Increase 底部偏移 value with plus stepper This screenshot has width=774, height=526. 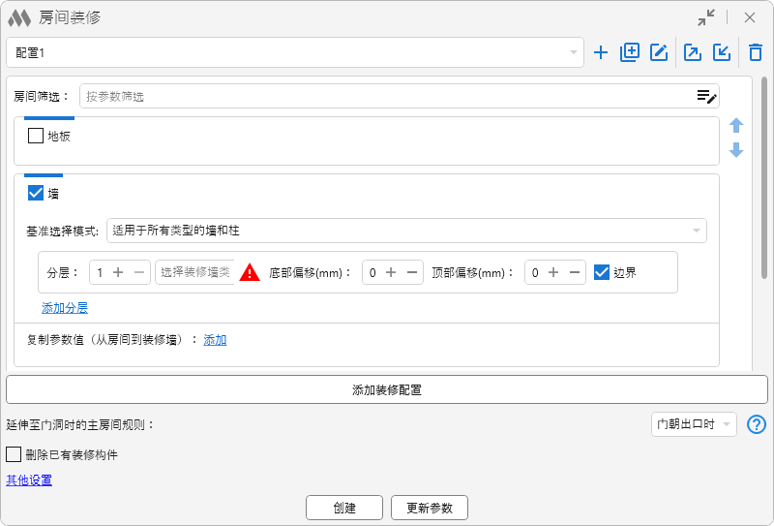pos(391,273)
